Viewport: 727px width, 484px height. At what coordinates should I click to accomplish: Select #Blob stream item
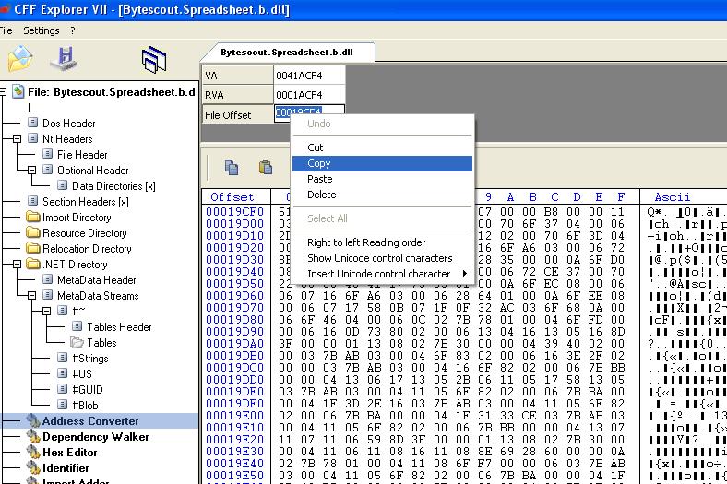tap(85, 406)
